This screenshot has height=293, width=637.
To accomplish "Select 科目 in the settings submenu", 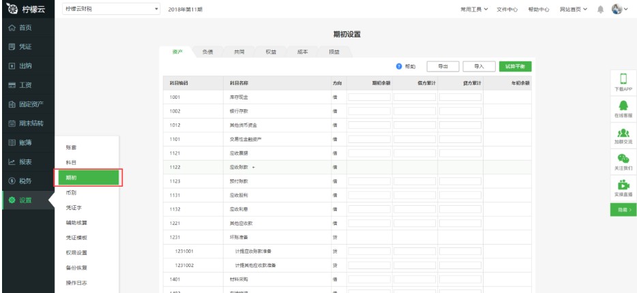I will 71,162.
